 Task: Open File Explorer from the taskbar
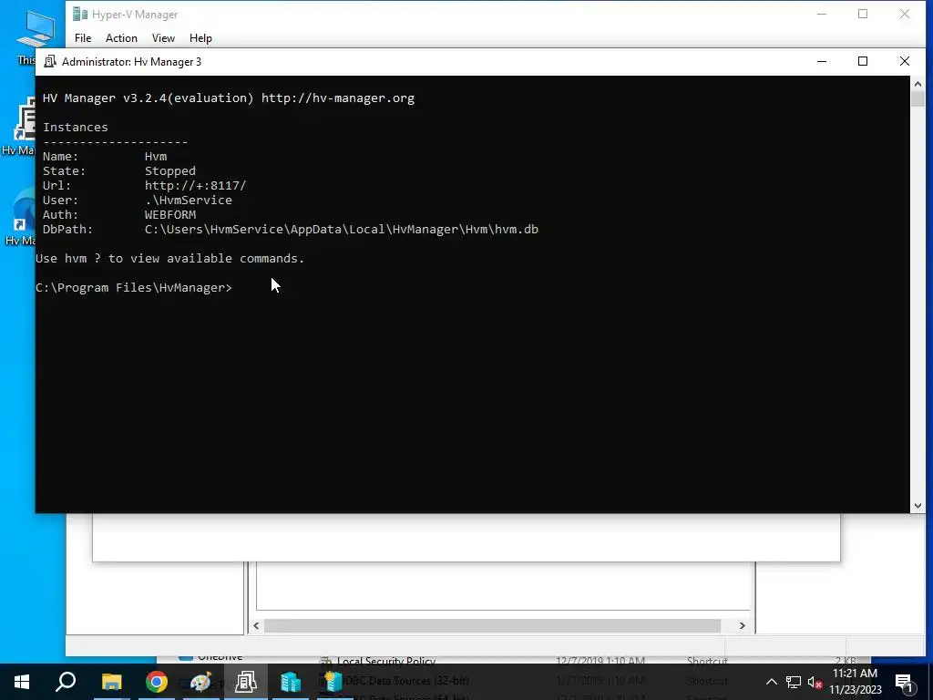(111, 682)
